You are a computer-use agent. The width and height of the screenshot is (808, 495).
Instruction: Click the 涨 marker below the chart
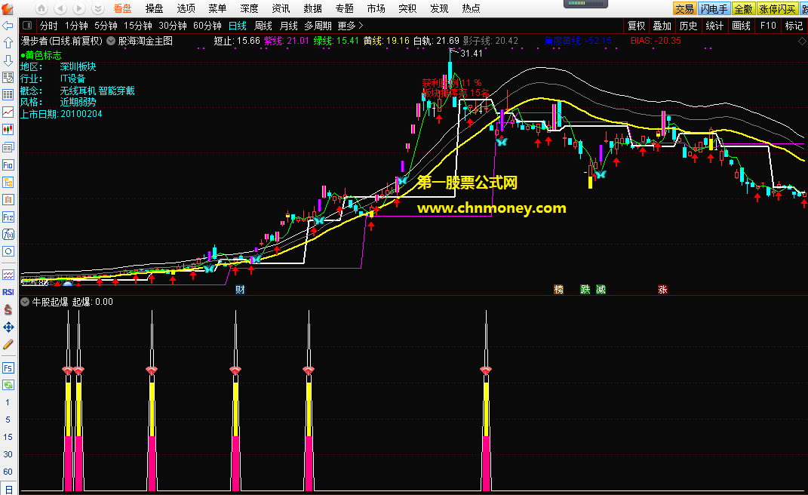[662, 289]
